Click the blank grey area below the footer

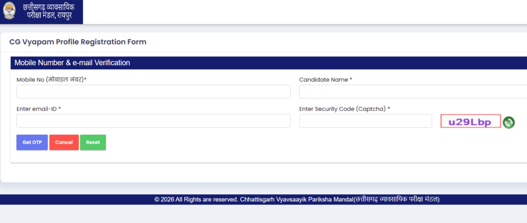[263, 214]
